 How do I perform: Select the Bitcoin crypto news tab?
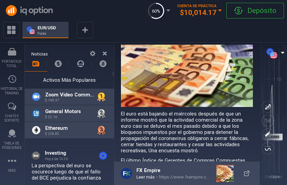103,64
